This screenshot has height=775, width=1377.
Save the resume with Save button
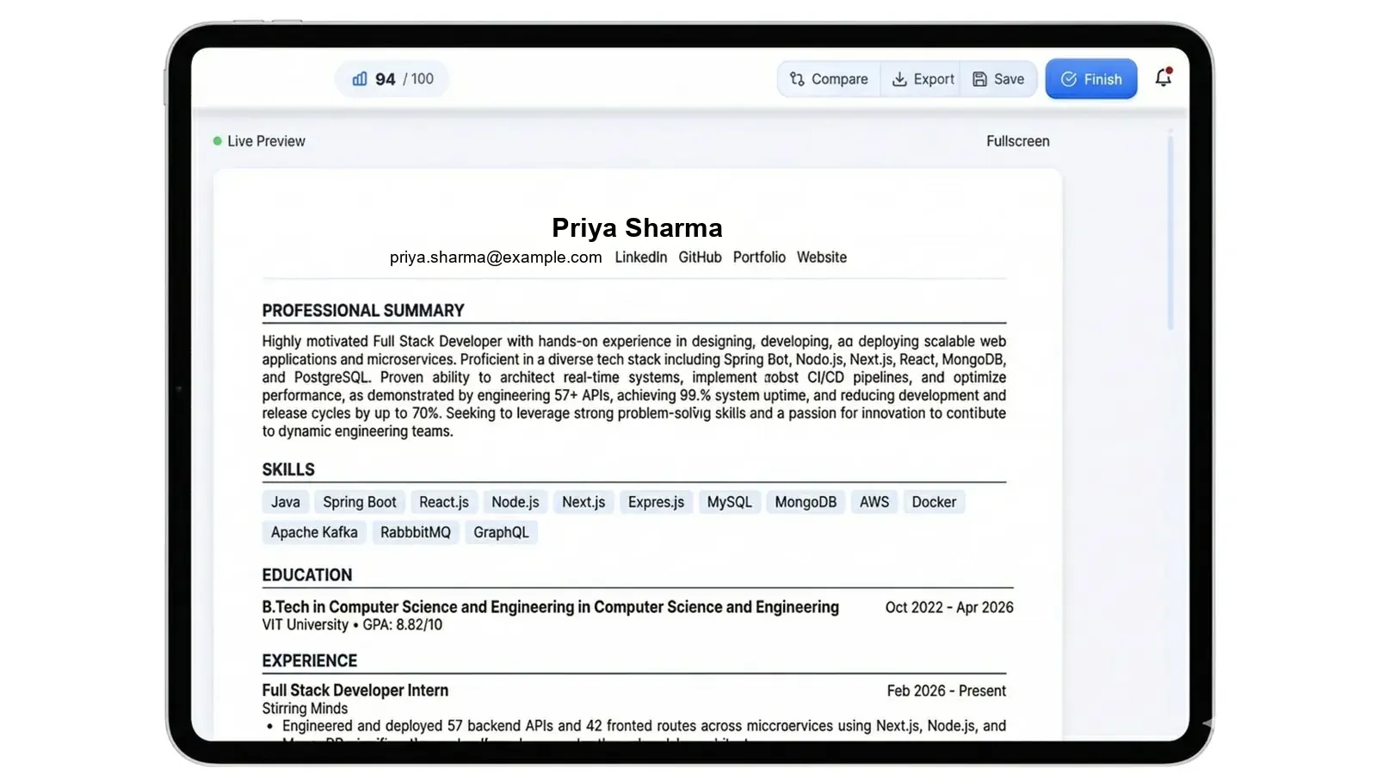pos(998,79)
